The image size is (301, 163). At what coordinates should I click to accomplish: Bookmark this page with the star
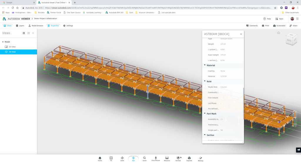[x=275, y=8]
